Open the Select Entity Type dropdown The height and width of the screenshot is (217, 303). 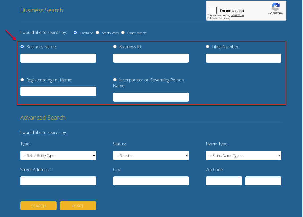point(58,155)
